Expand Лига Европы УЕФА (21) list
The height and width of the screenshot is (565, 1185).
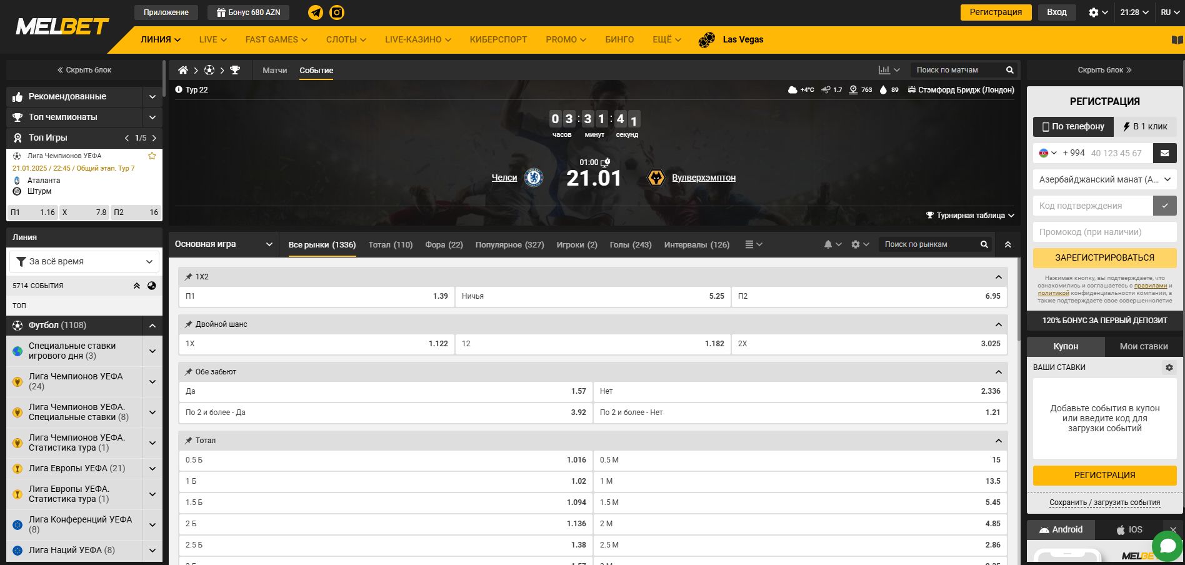click(x=152, y=469)
